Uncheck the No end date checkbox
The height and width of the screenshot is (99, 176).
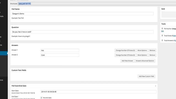click(x=42, y=98)
